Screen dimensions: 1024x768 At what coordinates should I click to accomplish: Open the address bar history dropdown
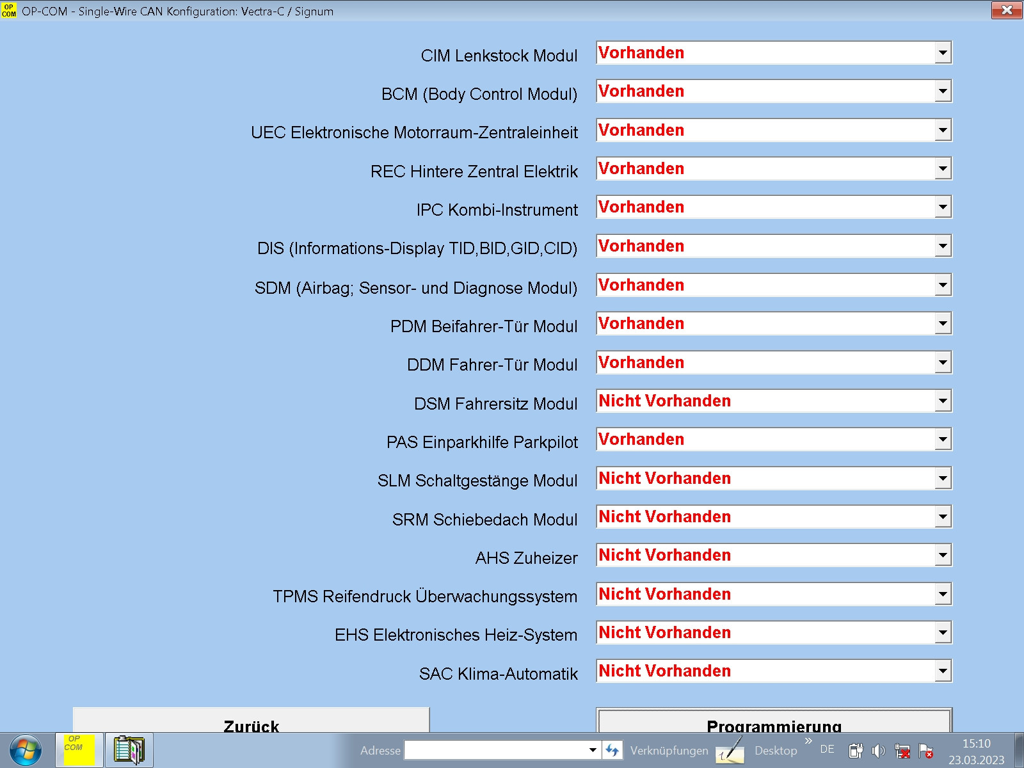coord(593,750)
